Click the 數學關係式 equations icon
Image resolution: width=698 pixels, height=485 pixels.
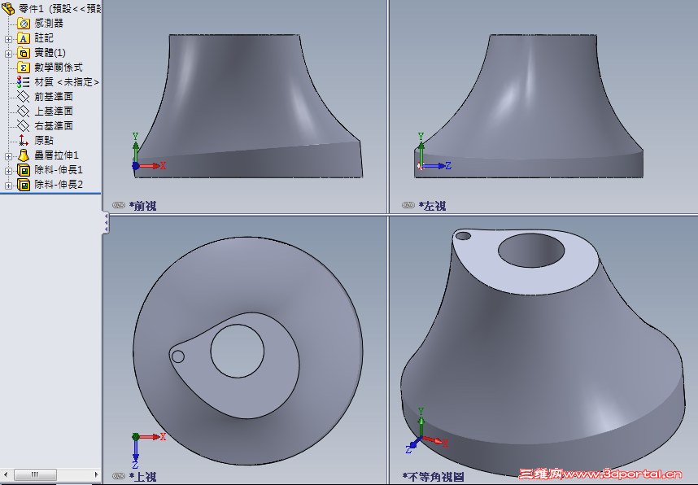point(23,68)
